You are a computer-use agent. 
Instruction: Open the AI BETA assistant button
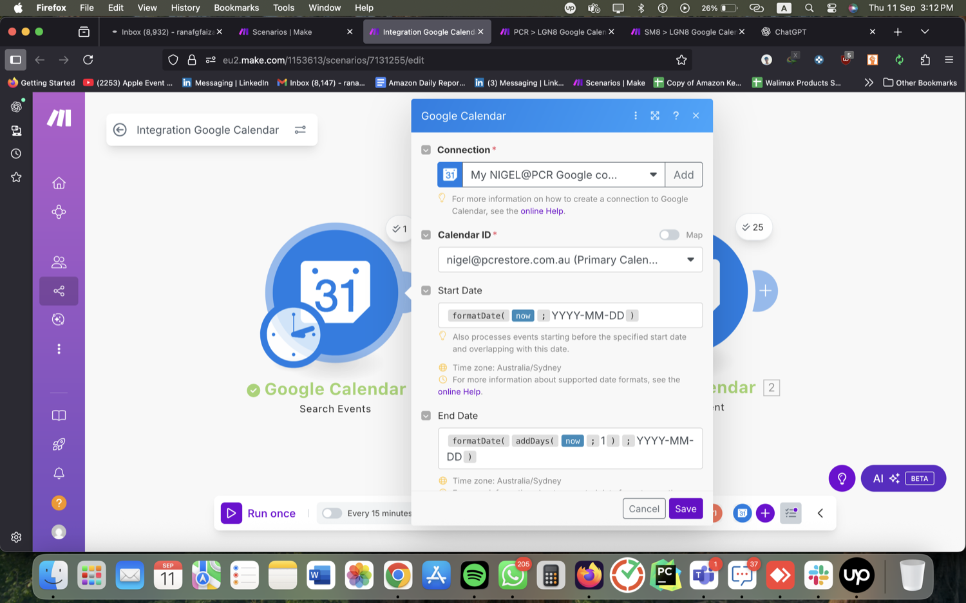[x=903, y=479]
